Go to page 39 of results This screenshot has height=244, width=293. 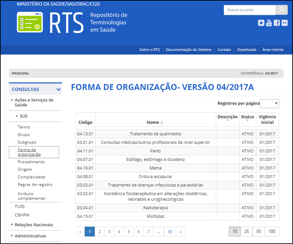(170, 232)
